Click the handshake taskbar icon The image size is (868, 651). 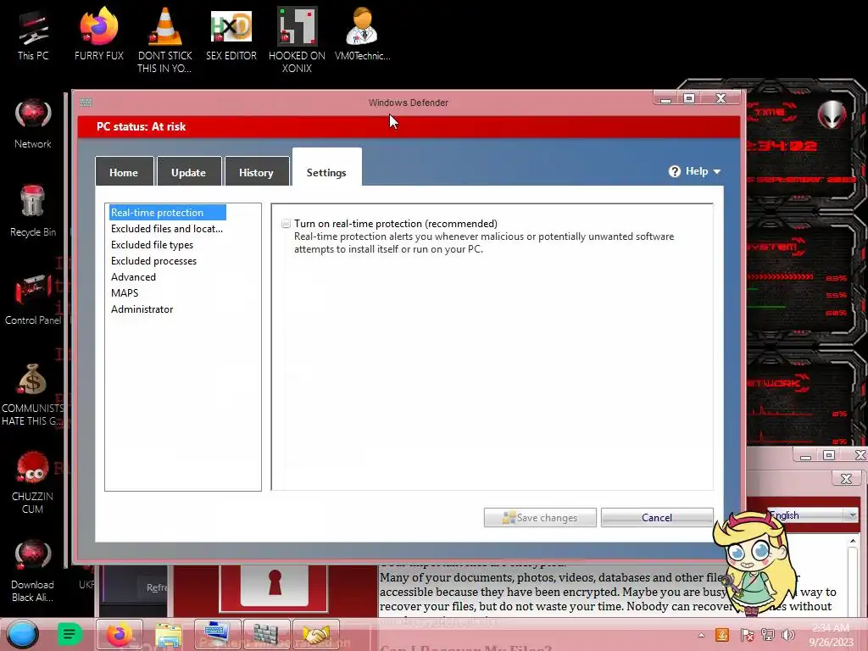pyautogui.click(x=315, y=634)
